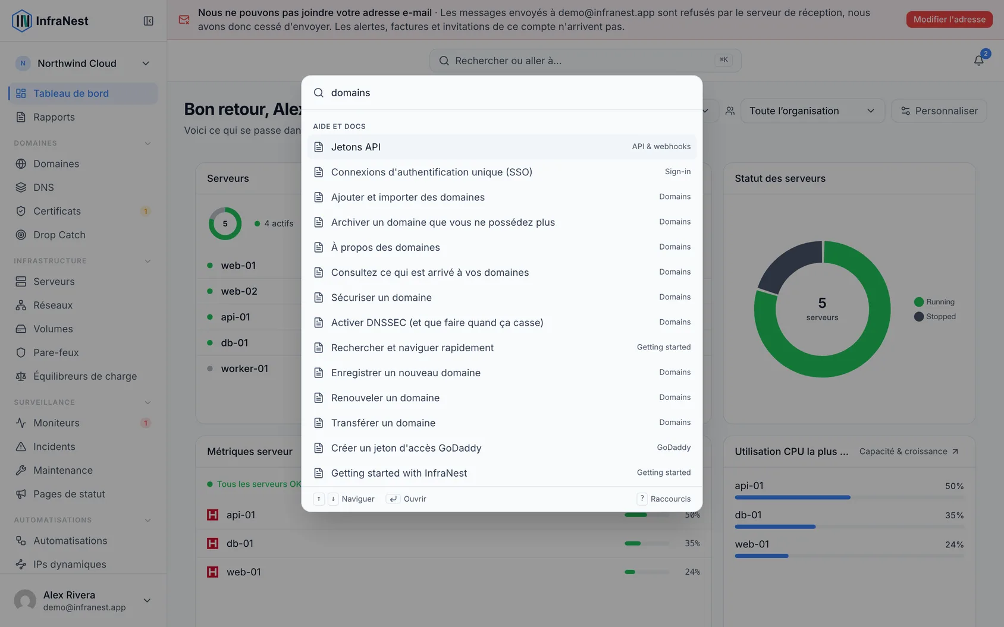Select the Jetons API result
1004x627 pixels.
pos(502,147)
